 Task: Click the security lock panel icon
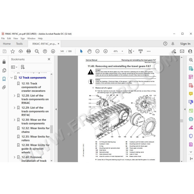(x=4, y=62)
